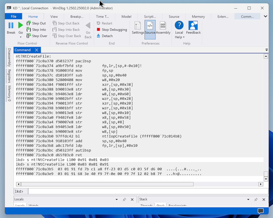Toggle Assembly mode preference
Viewport: 273px width, 218px height.
pyautogui.click(x=163, y=28)
